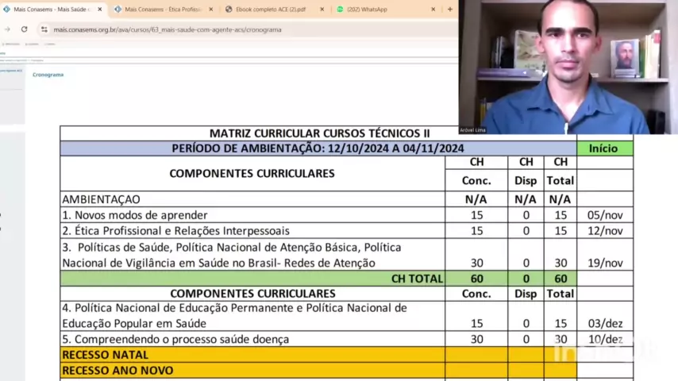
Task: Close the Ética Profissional tab
Action: (x=211, y=10)
